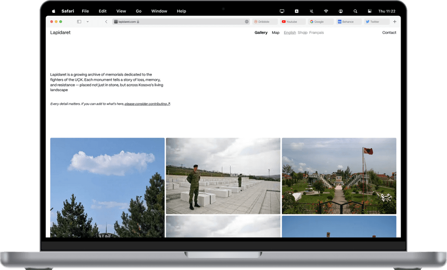Open the soldier at memorial photo thumbnail
This screenshot has height=270, width=447.
[x=223, y=176]
